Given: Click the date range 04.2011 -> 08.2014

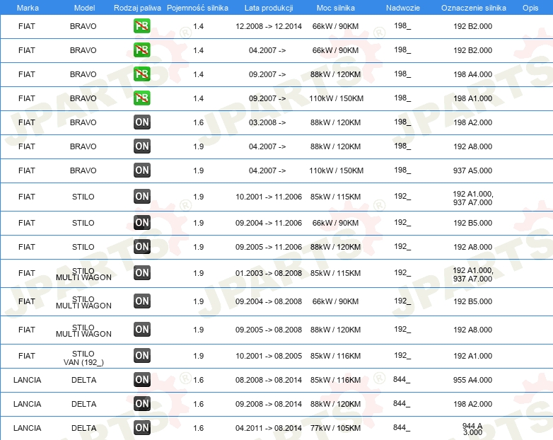Looking at the screenshot, I should 269,428.
